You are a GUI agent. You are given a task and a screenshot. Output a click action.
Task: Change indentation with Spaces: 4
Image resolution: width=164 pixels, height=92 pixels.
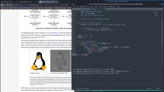[x=149, y=88]
